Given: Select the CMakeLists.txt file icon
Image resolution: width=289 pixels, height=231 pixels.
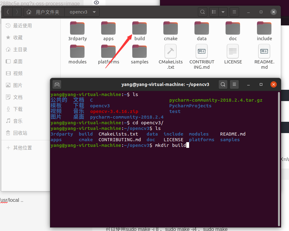Looking at the screenshot, I should point(171,51).
